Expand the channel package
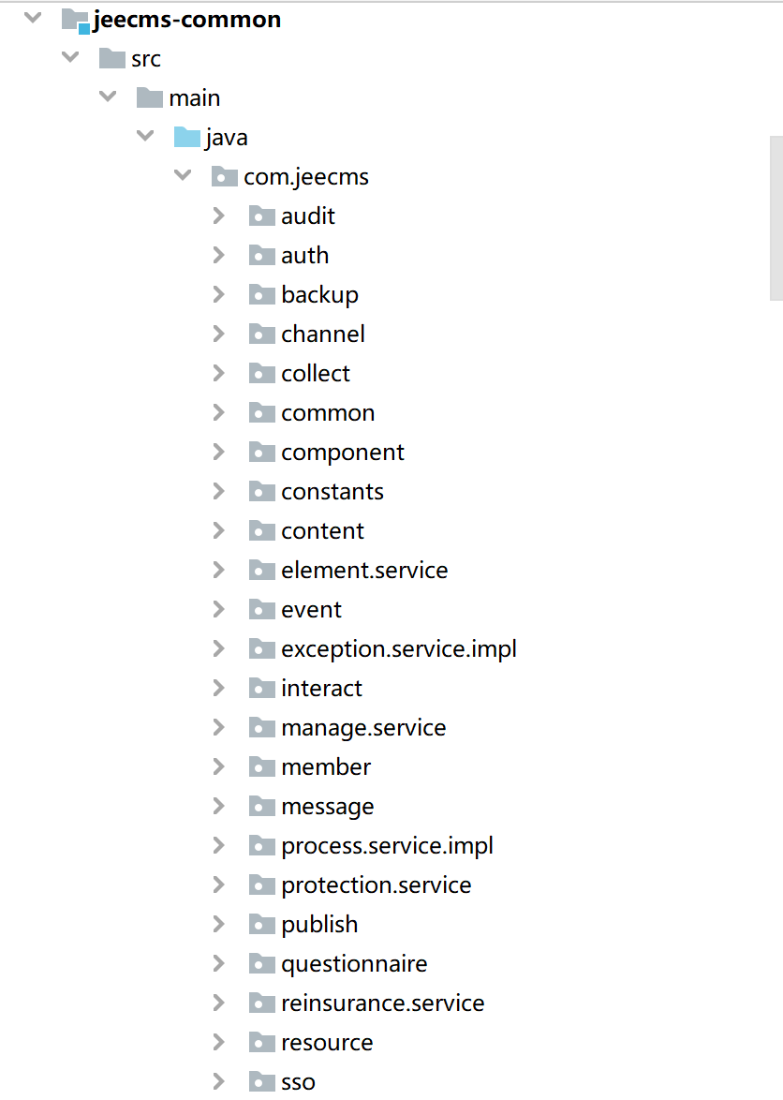783x1100 pixels. click(x=219, y=334)
